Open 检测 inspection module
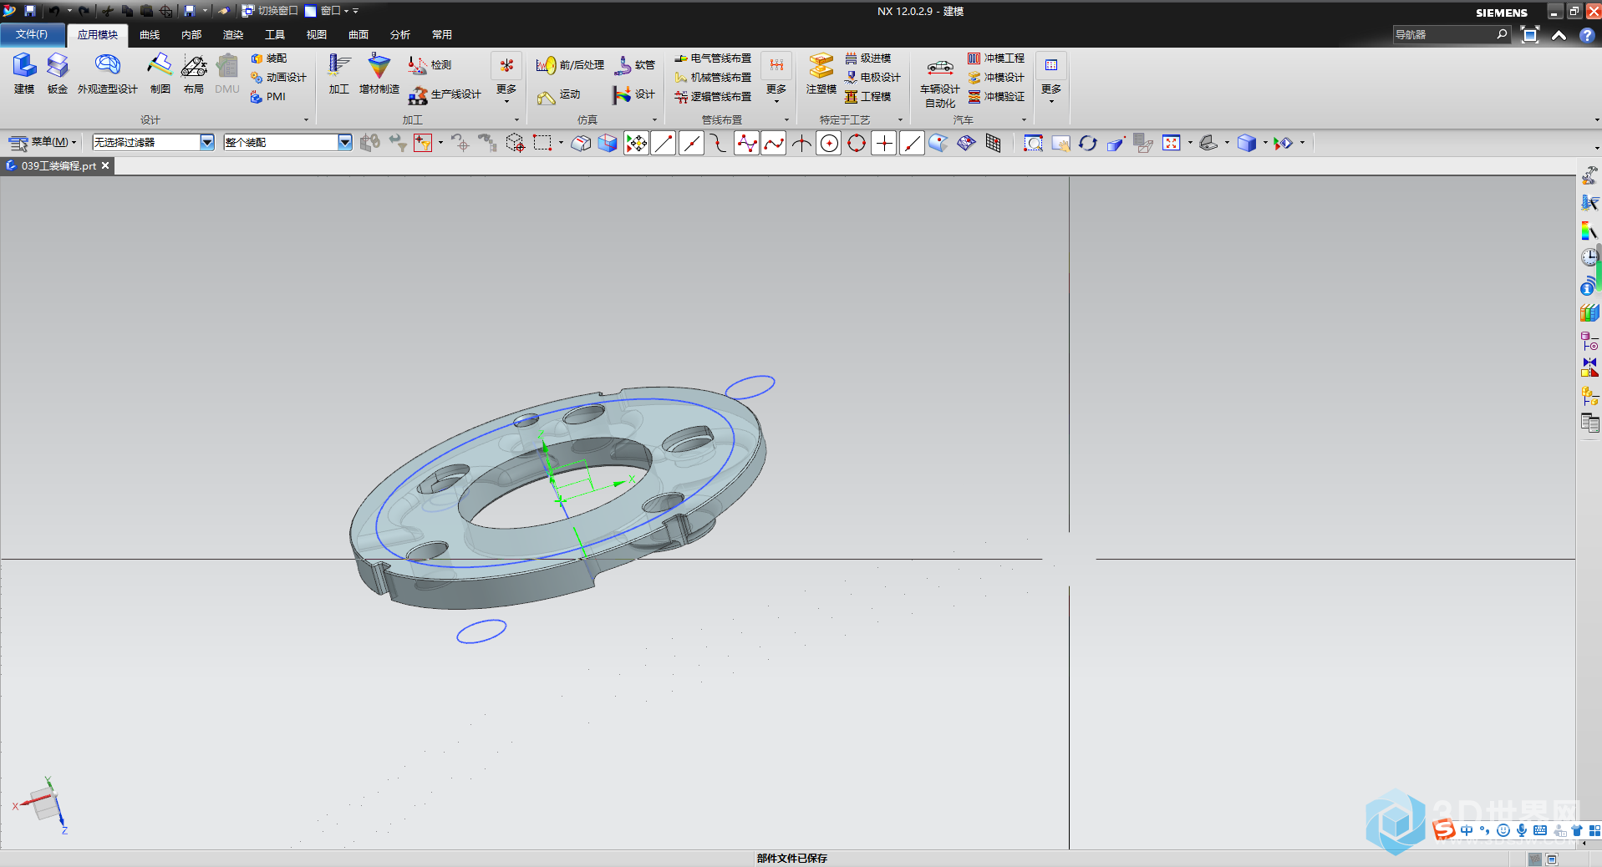This screenshot has width=1602, height=867. [430, 65]
